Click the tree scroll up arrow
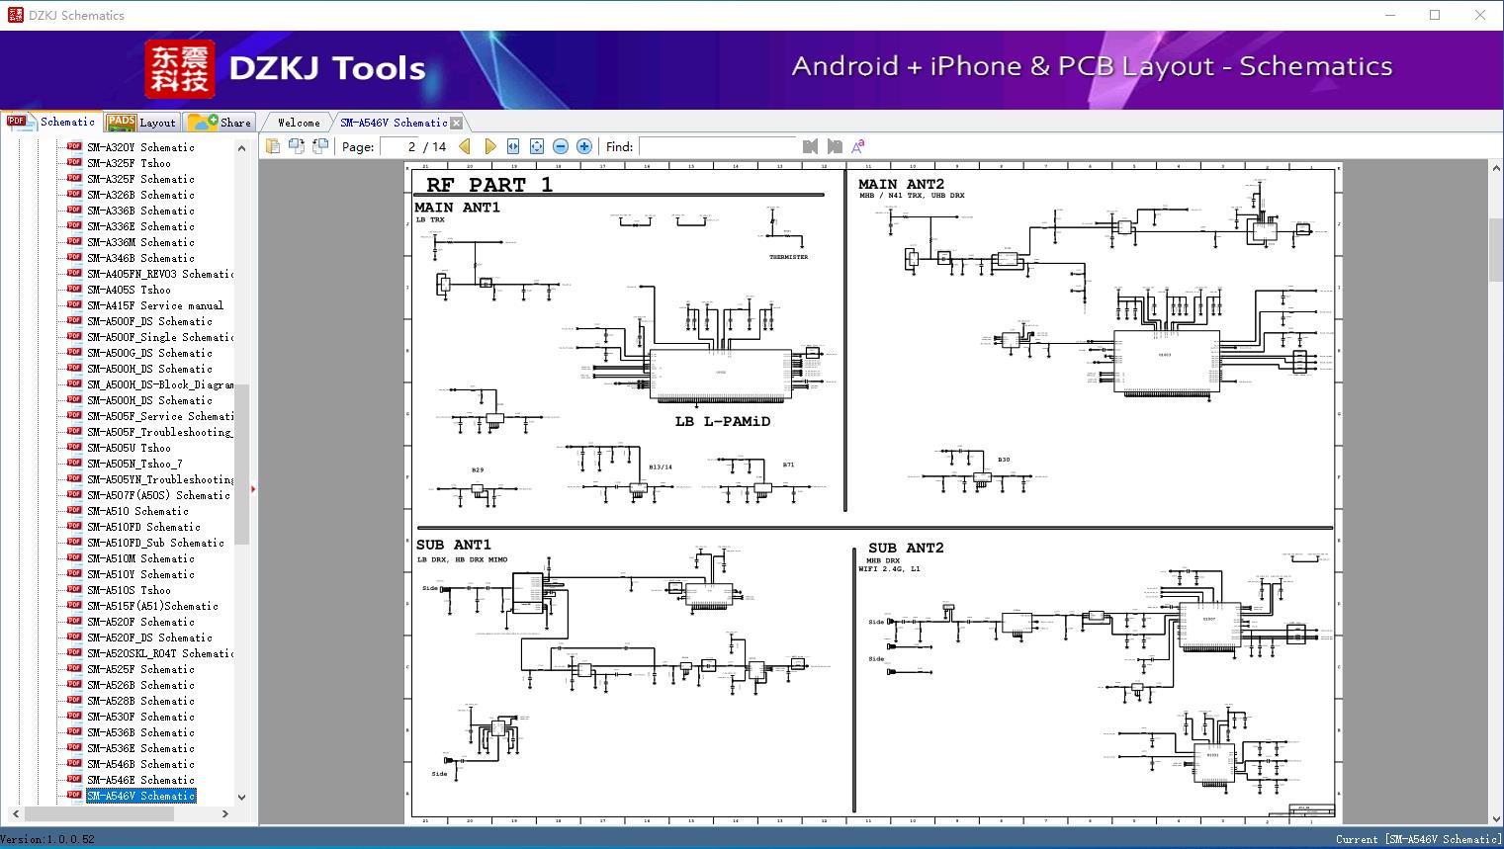Viewport: 1504px width, 849px height. pyautogui.click(x=241, y=148)
